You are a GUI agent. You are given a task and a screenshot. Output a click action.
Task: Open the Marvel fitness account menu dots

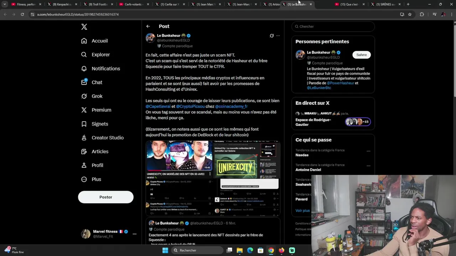point(134,234)
